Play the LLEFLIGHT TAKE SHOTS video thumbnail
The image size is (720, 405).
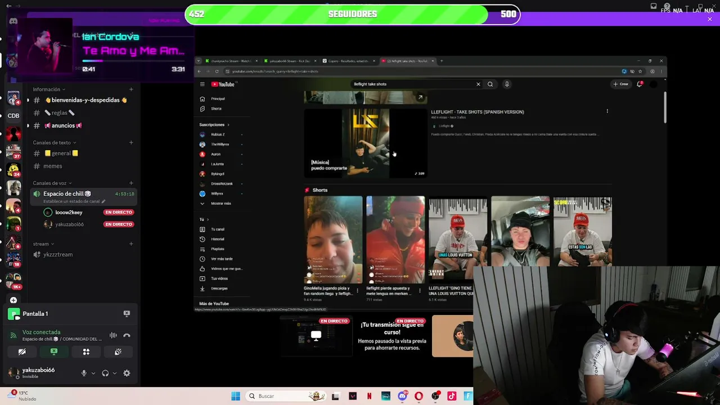point(366,143)
